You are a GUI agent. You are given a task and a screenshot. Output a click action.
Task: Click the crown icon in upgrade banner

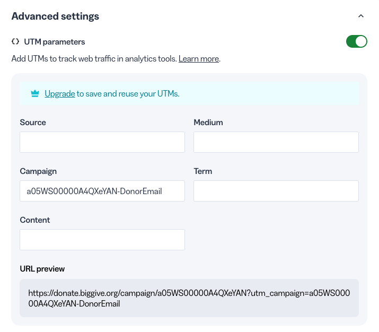point(35,93)
